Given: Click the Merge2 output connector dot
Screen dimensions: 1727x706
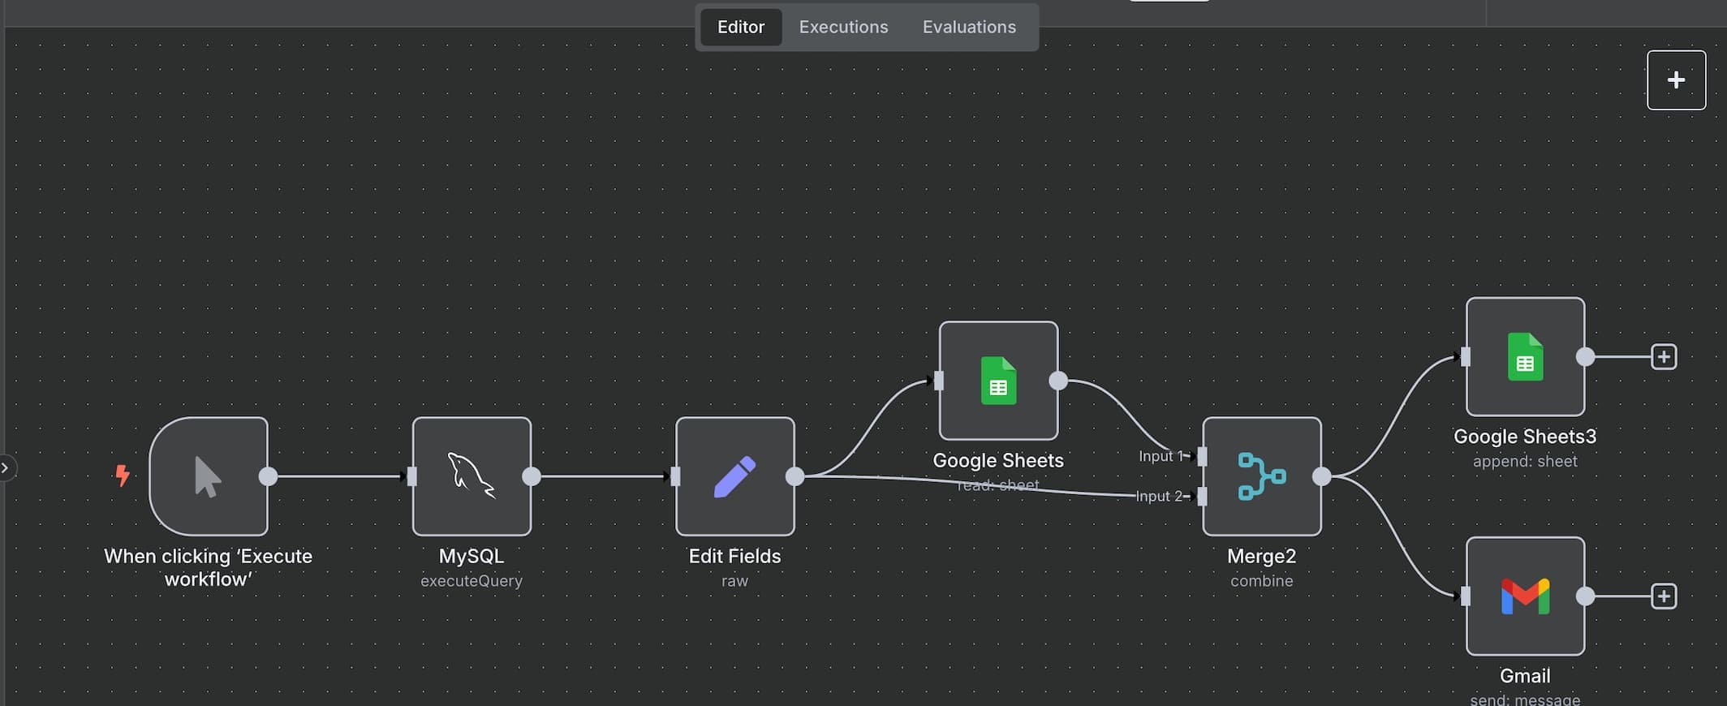Looking at the screenshot, I should pyautogui.click(x=1322, y=476).
